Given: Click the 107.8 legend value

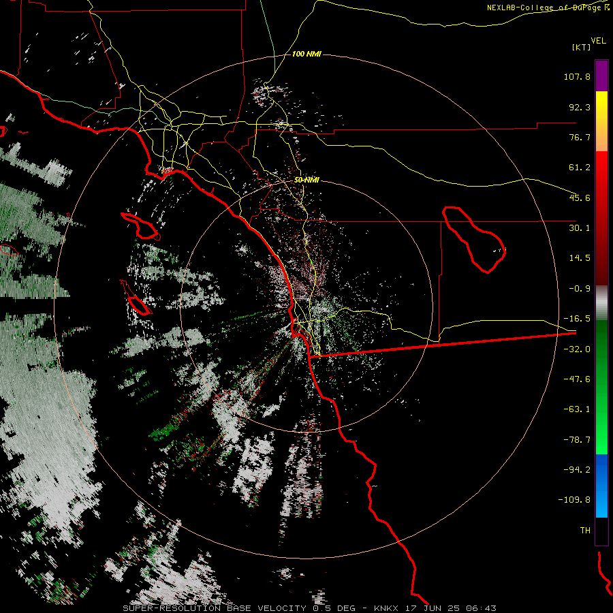Looking at the screenshot, I should (577, 76).
